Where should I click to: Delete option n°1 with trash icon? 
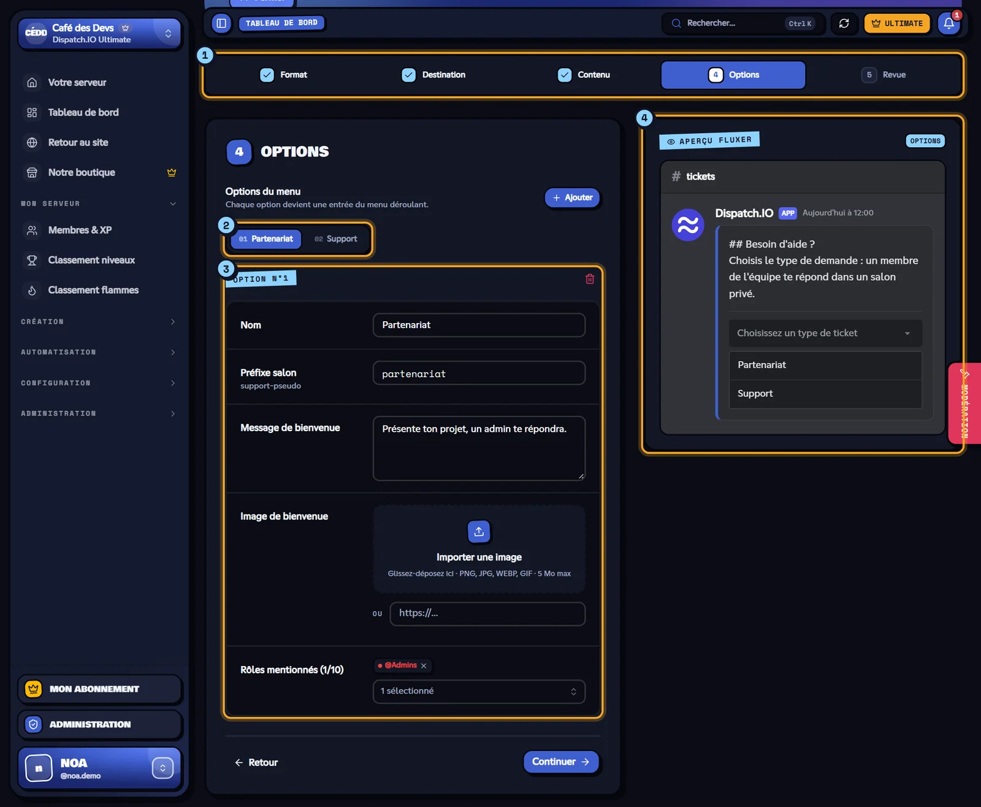coord(590,279)
